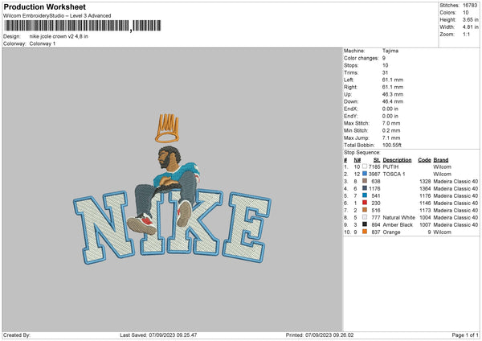Click the Last Saved timestamp 07/09/2023 09.25.47
482x341 pixels.
click(x=173, y=335)
